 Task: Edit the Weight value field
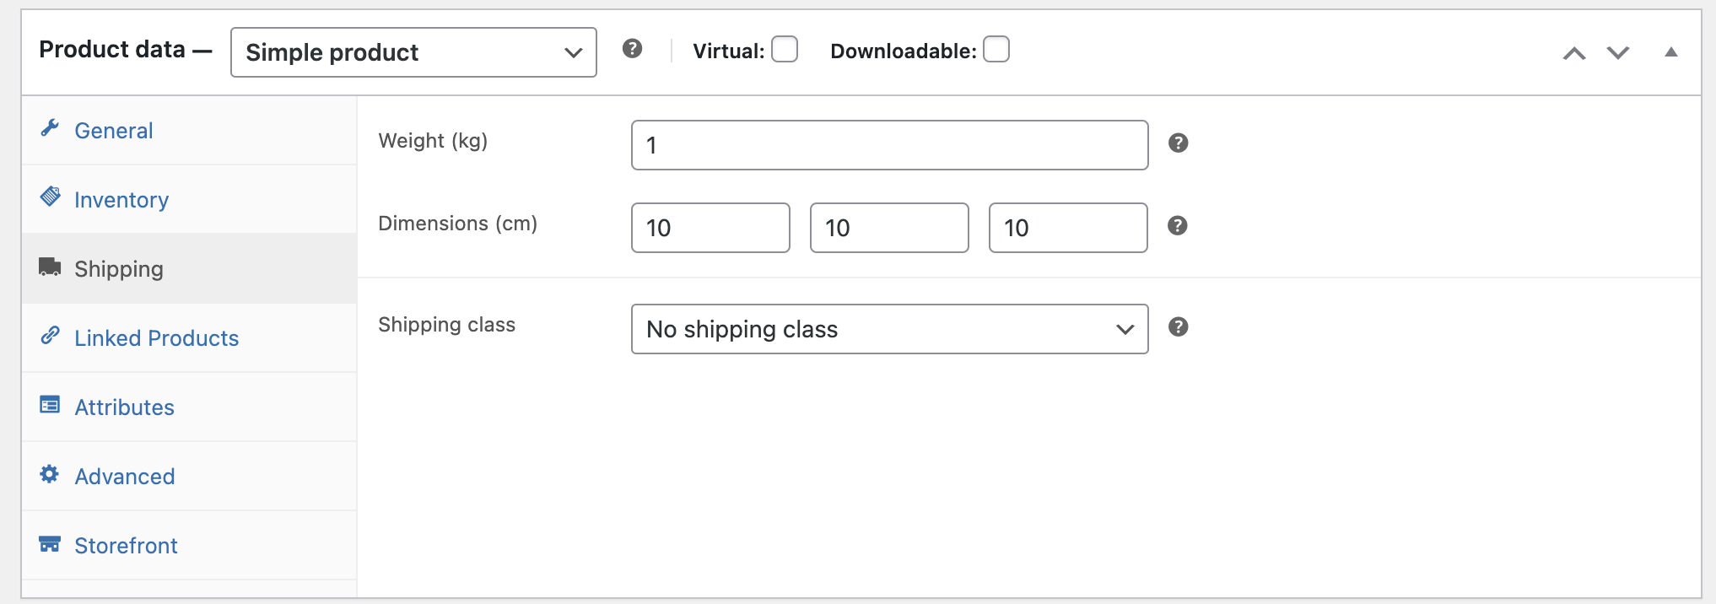click(x=888, y=144)
